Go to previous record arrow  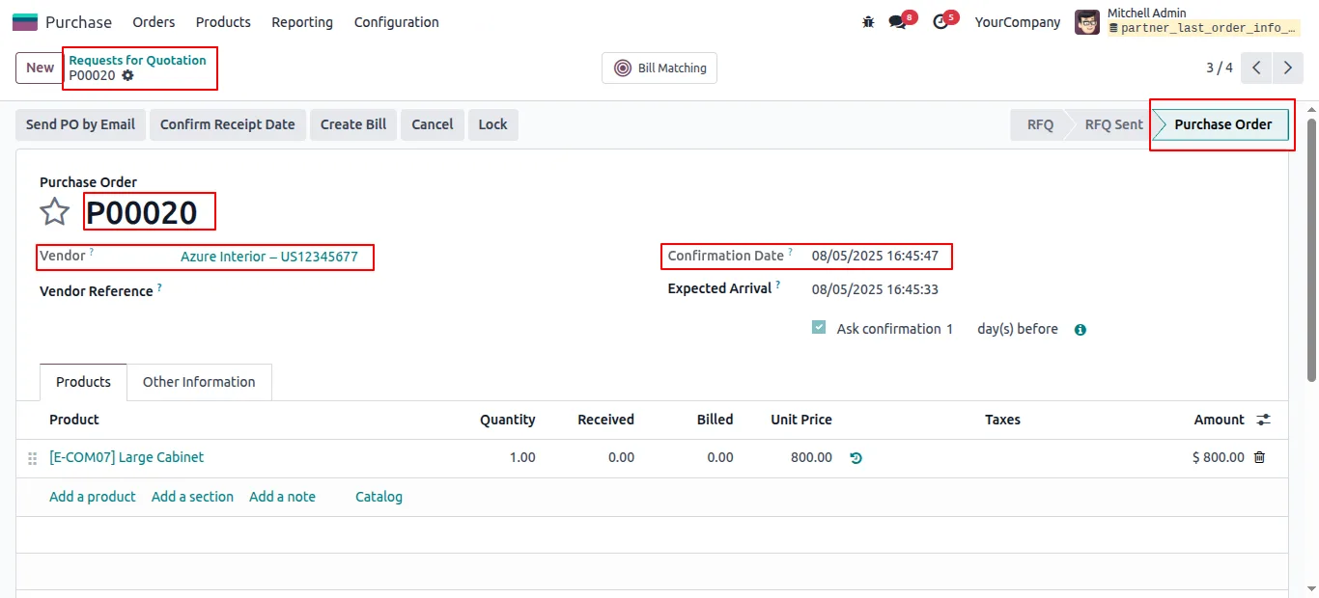coord(1256,68)
